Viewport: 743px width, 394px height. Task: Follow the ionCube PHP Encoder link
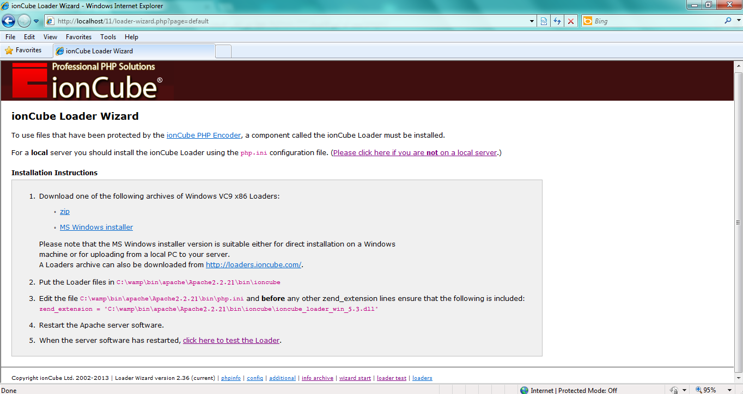point(204,135)
